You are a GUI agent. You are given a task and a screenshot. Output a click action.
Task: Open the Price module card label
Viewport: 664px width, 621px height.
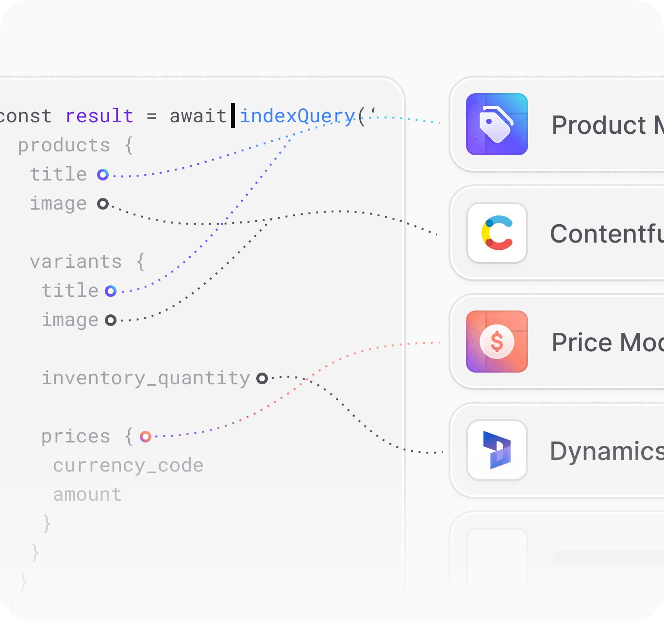tap(608, 343)
